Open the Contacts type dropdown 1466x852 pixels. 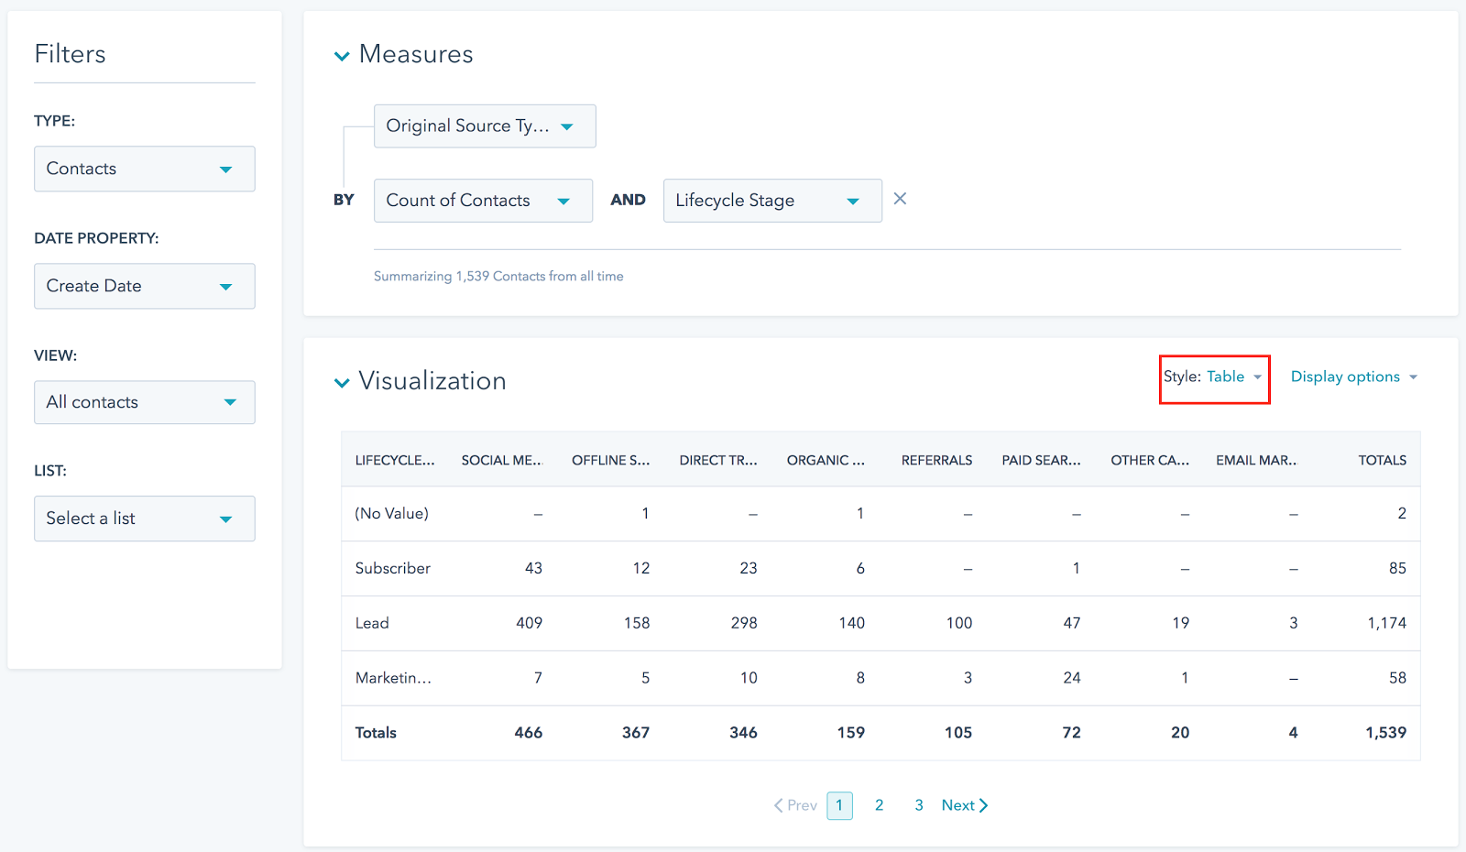144,169
